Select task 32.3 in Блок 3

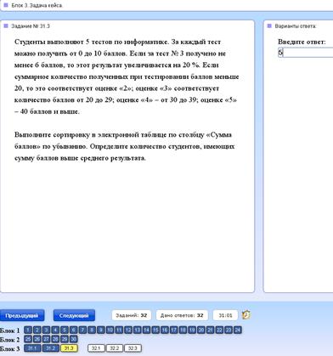pos(133,348)
